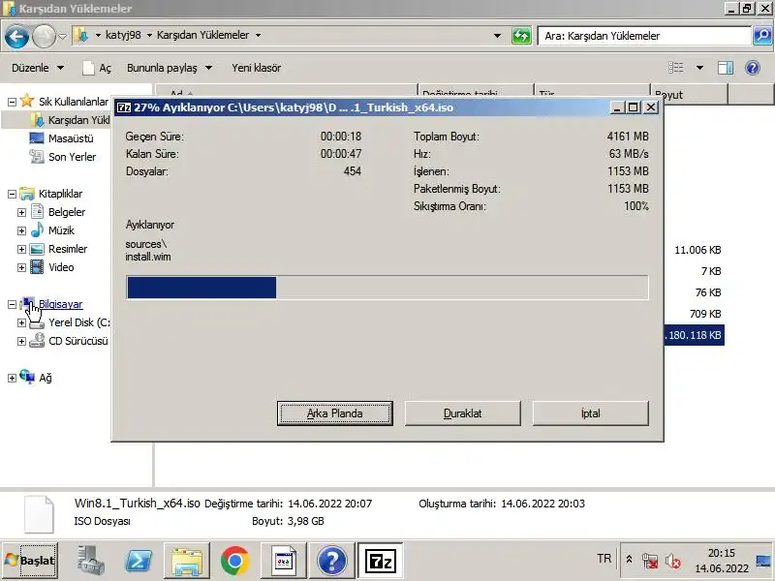Image resolution: width=775 pixels, height=581 pixels.
Task: Open File Explorer taskbar icon
Action: (x=187, y=561)
